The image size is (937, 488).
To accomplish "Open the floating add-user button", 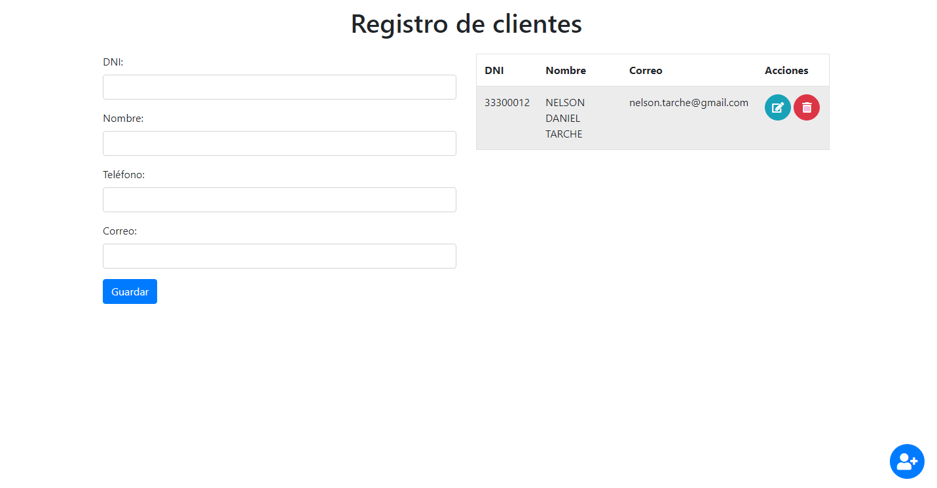I will coord(907,461).
